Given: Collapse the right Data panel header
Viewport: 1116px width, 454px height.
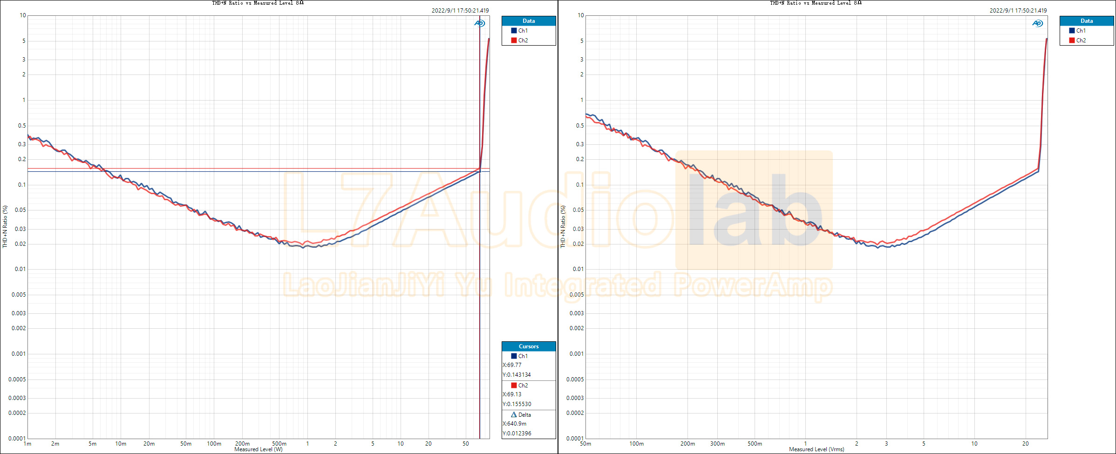Looking at the screenshot, I should tap(1087, 20).
